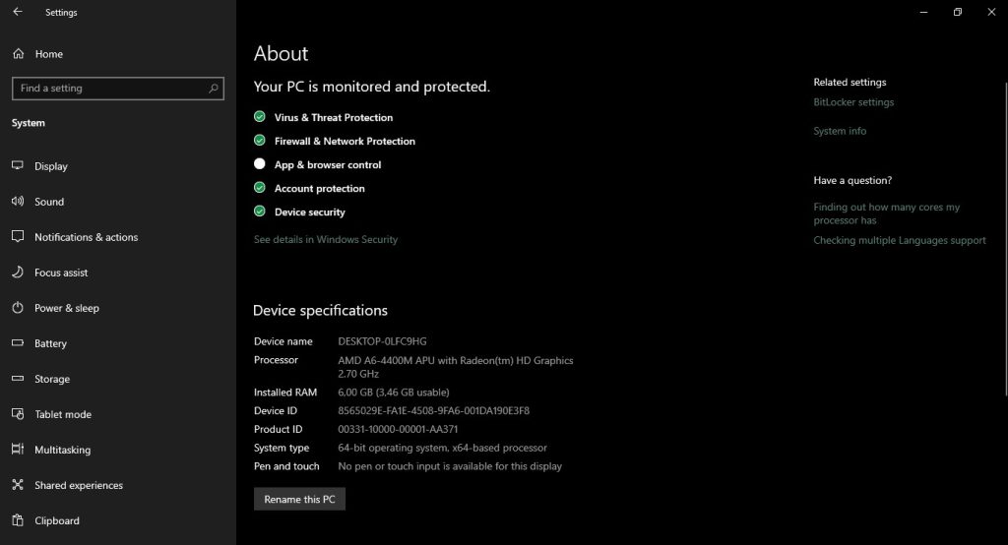Open the Clipboard settings page
Viewport: 1008px width, 545px height.
point(56,520)
